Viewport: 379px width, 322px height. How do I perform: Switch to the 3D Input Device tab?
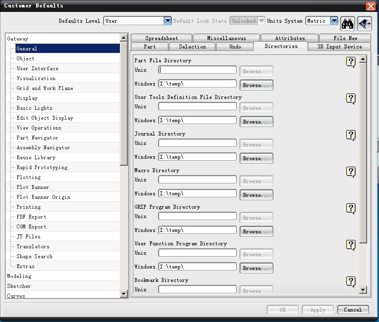tap(339, 46)
